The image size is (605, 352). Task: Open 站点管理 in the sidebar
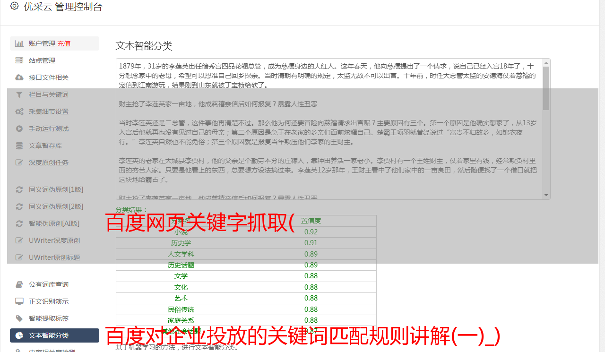(x=54, y=60)
